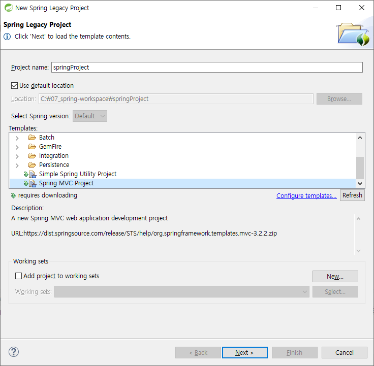Click the Batch folder icon

32,138
